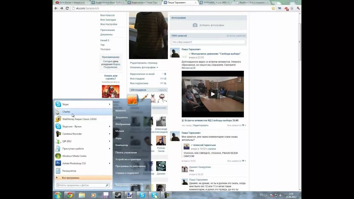Screen dimensions: 354x199
Task: Open the volume icon in system tray
Action: 281,195
